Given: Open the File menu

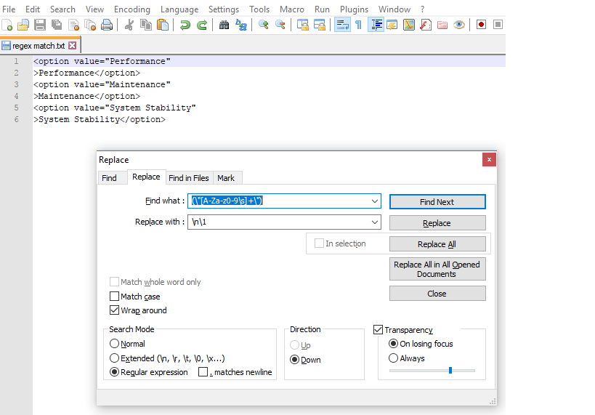Looking at the screenshot, I should click(x=9, y=9).
